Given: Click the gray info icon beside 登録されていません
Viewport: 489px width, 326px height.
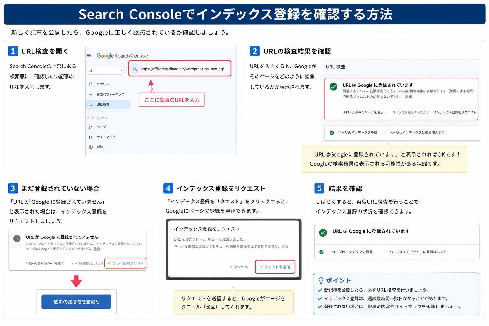Looking at the screenshot, I should (x=17, y=238).
